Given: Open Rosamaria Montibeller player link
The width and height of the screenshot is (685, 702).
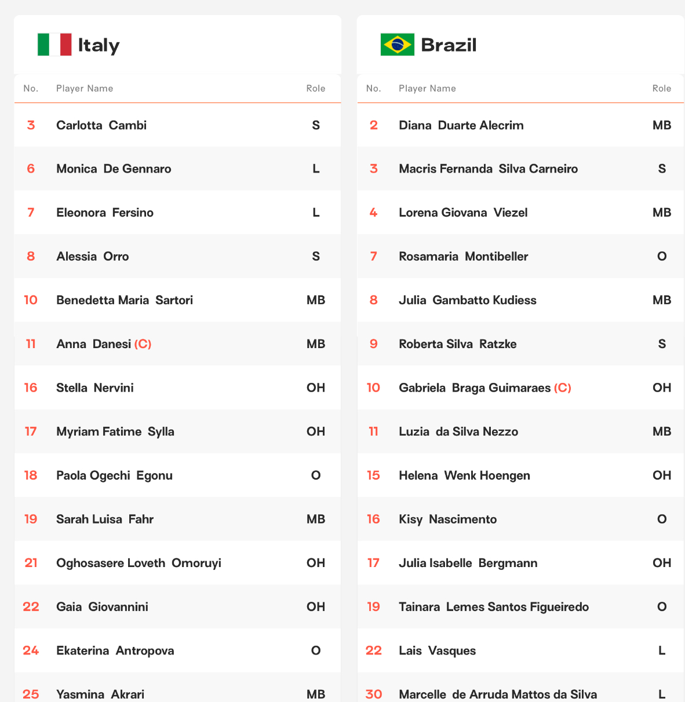Looking at the screenshot, I should [464, 257].
